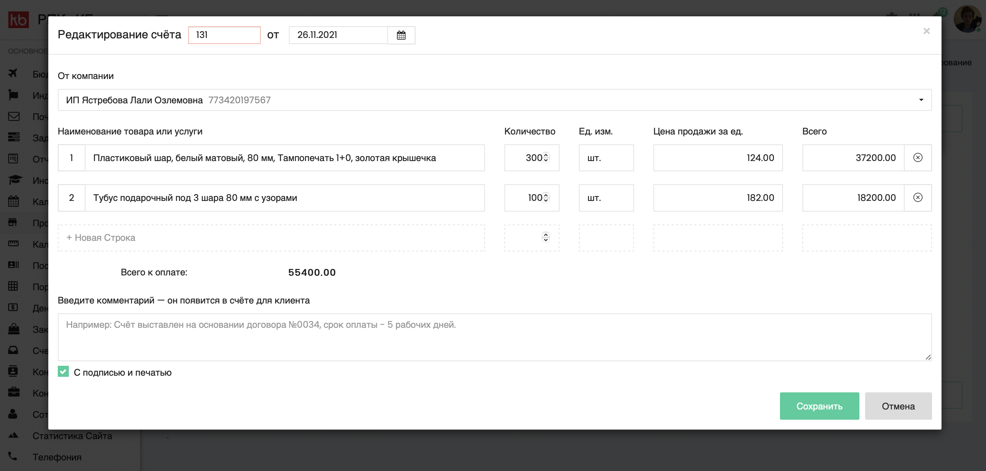Click the envelope mail icon in sidebar

14,116
